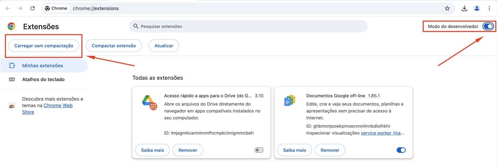
Task: Toggle off Modo do desenvolvedor
Action: coord(488,26)
